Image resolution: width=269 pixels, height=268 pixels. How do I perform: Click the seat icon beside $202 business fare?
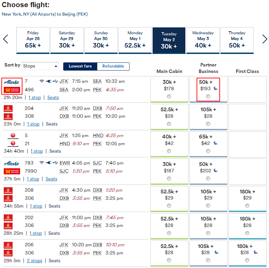pos(216,170)
